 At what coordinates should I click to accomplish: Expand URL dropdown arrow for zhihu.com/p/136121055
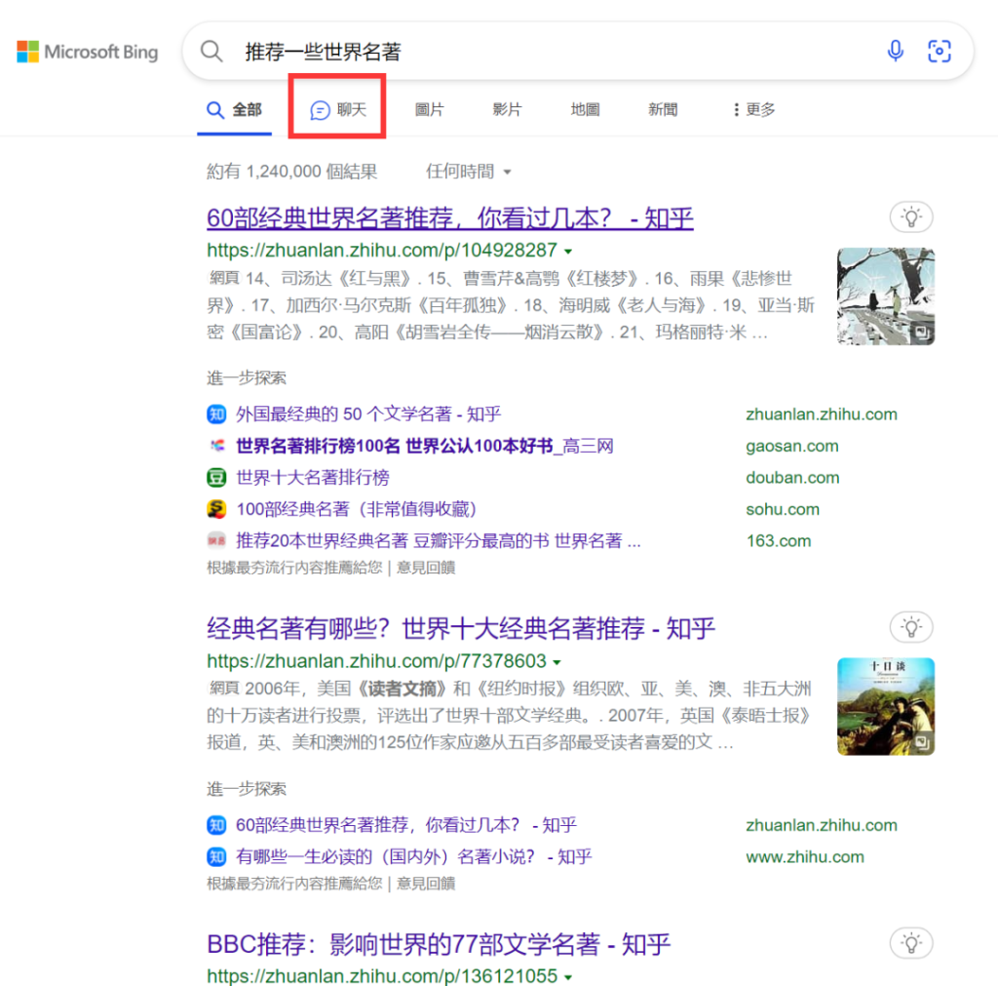coord(568,978)
